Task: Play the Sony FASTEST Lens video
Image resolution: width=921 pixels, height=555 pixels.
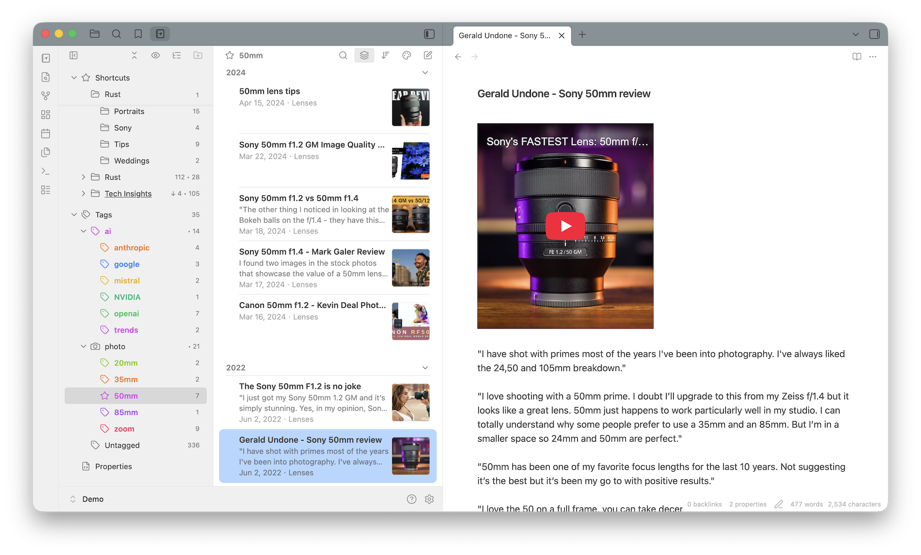Action: (x=565, y=226)
